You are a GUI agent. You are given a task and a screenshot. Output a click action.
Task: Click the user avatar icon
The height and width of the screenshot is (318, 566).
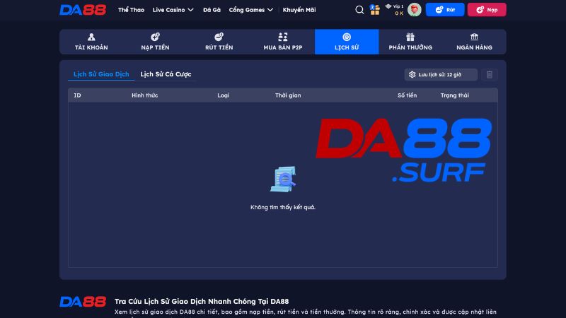click(x=414, y=10)
